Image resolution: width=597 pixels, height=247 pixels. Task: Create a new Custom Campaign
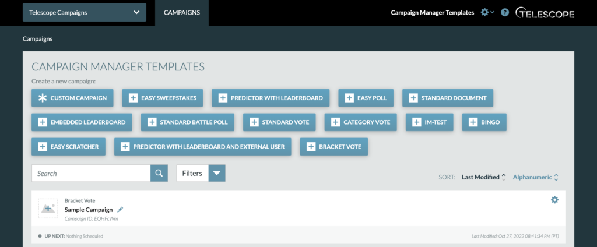(72, 98)
